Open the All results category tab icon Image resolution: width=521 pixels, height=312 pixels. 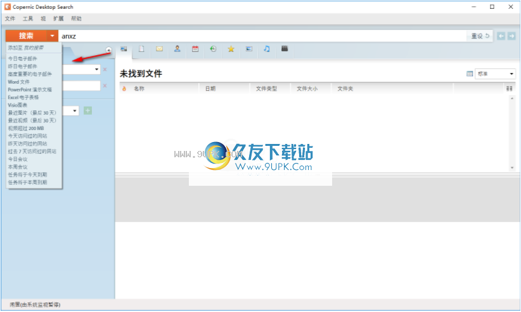124,49
